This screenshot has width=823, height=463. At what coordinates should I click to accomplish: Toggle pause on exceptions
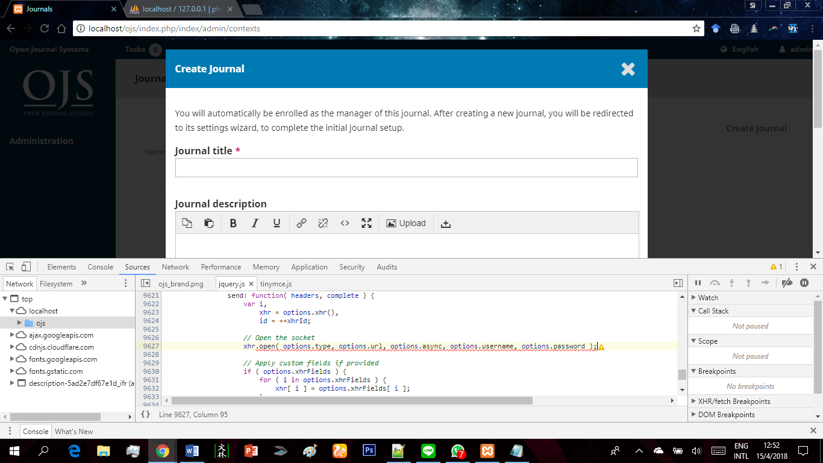tap(804, 283)
